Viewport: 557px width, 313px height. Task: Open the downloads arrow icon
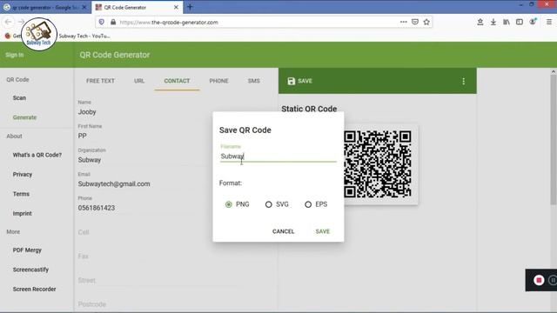tap(493, 22)
